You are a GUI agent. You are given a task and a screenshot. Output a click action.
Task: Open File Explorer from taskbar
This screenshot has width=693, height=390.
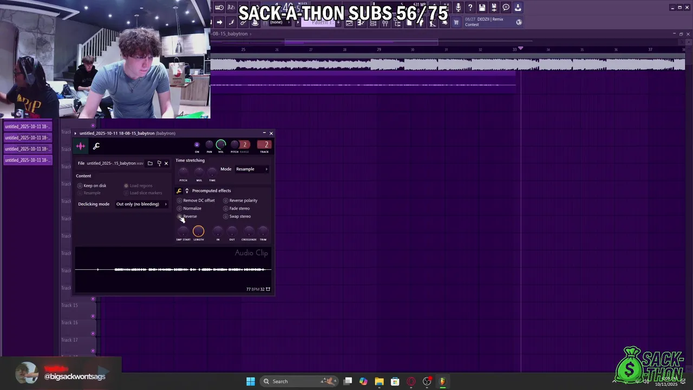[x=379, y=381]
